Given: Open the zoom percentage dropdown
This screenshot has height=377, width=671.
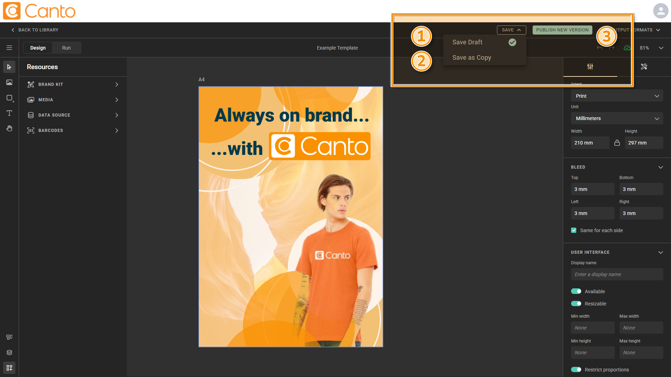Looking at the screenshot, I should coord(661,48).
